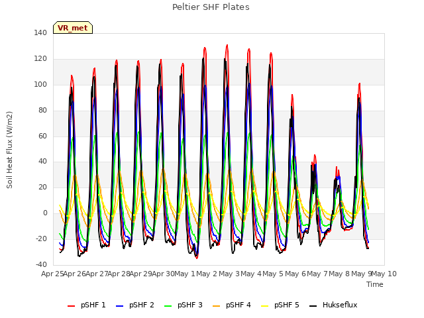This screenshot has width=424, height=318.
Task: Click the 120 y-axis tick label
Action: (x=40, y=59)
